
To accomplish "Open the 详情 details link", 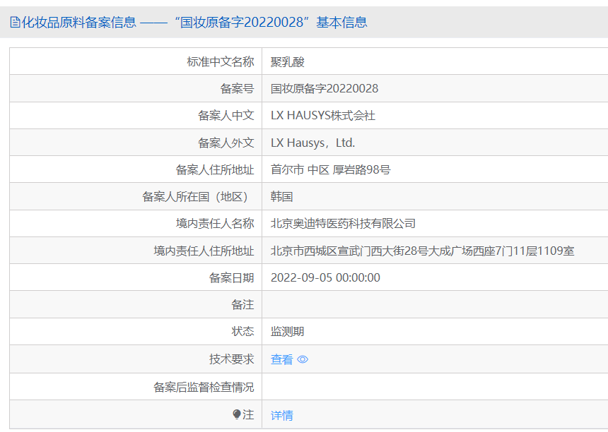I will click(x=282, y=415).
